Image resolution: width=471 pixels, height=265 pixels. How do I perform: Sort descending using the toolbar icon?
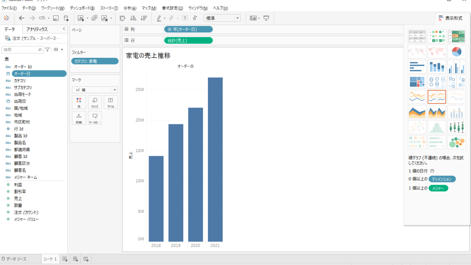(144, 18)
